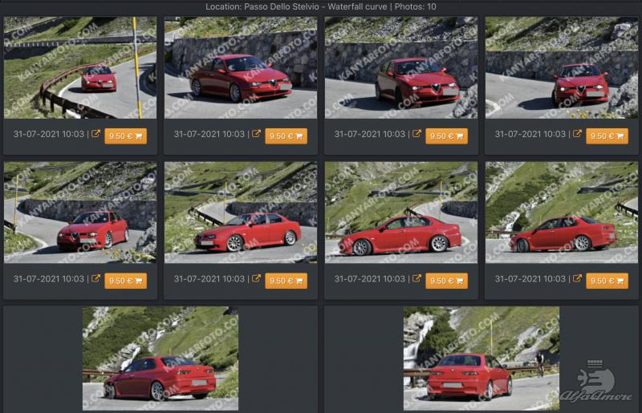
Task: Open thumbnail of car approaching guardrail curve
Action: coord(80,67)
